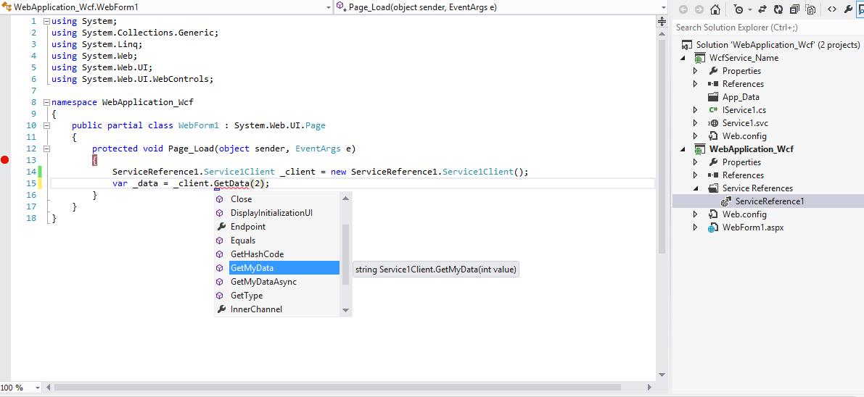This screenshot has width=864, height=397.
Task: Select Web.config under WebApplication_Wcf
Action: click(744, 214)
